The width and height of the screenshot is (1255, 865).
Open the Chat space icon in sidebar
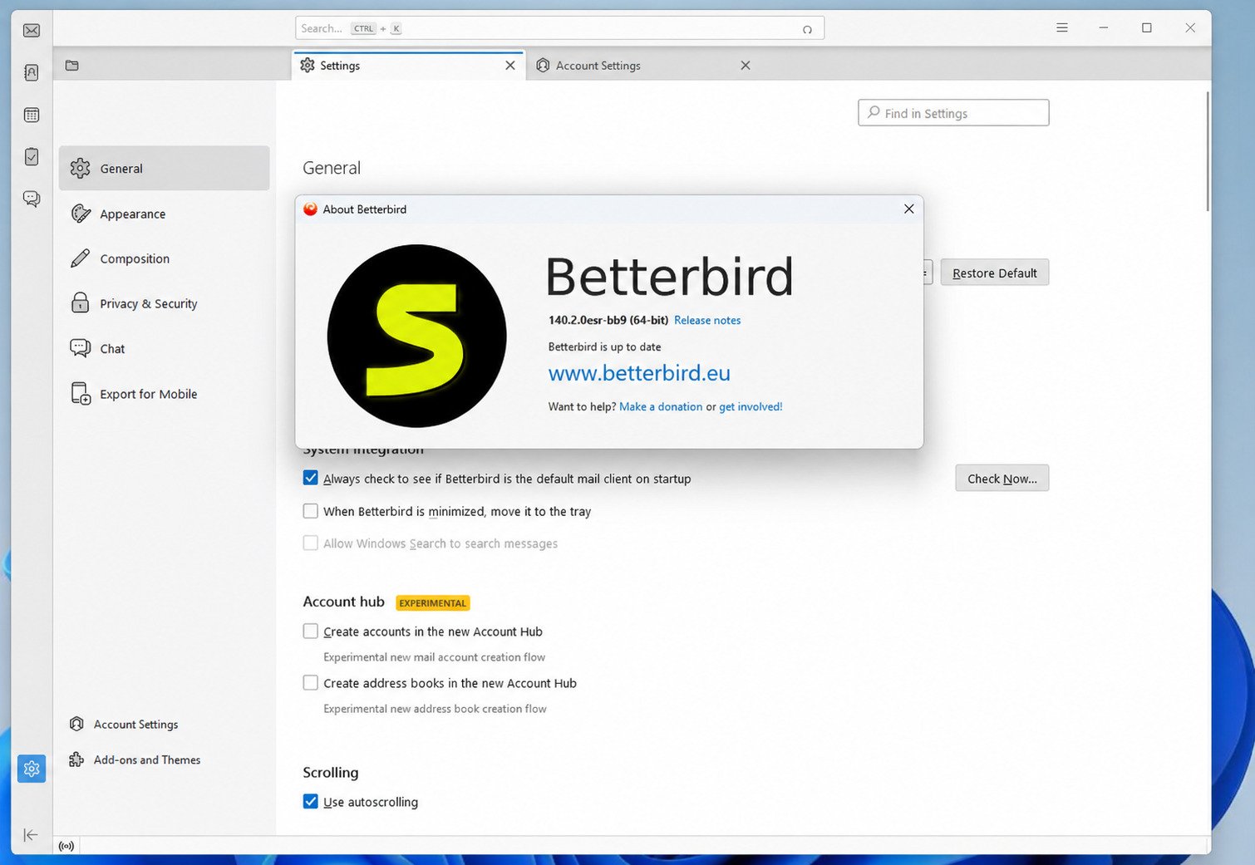(32, 199)
